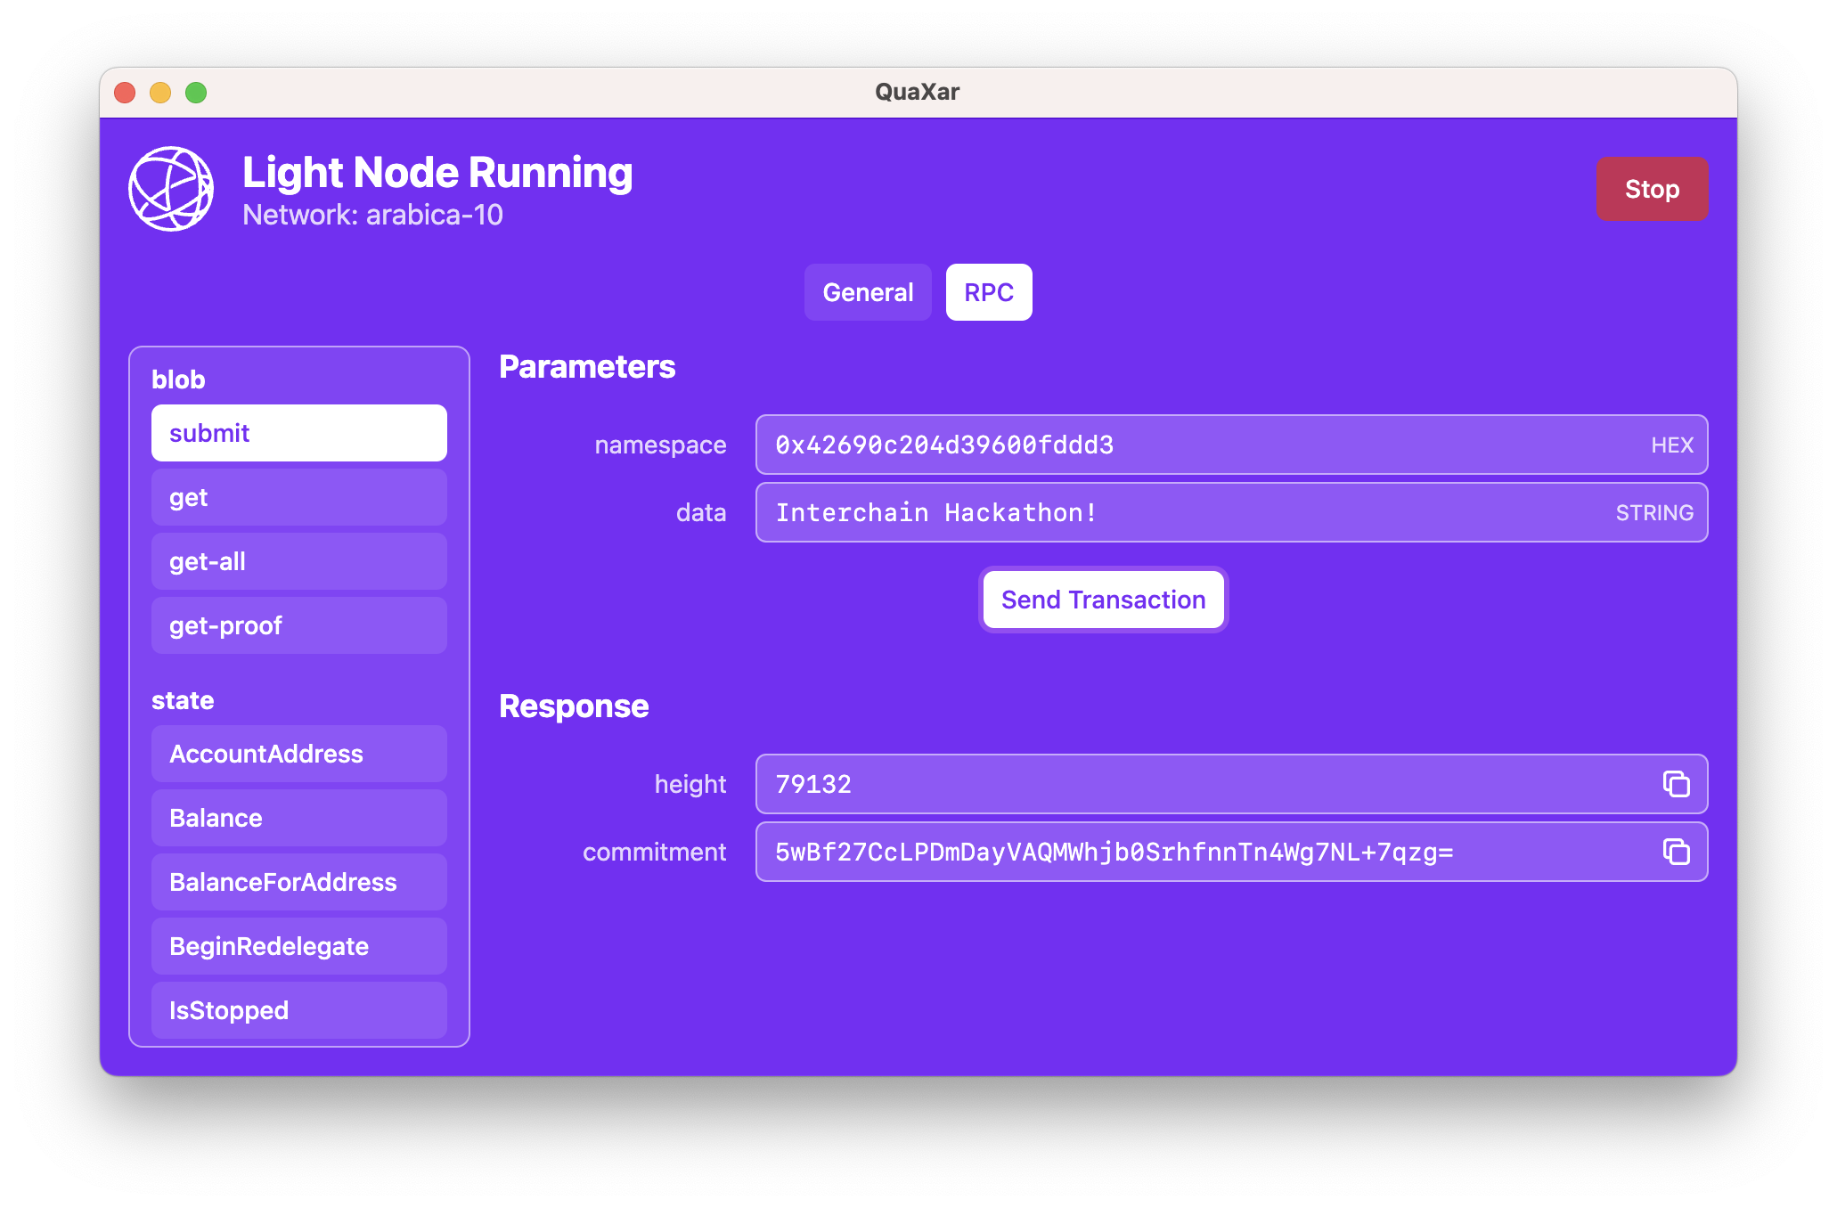The width and height of the screenshot is (1837, 1208).
Task: Click the green window zoom button
Action: coord(196,93)
